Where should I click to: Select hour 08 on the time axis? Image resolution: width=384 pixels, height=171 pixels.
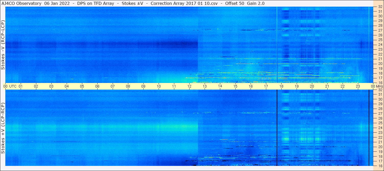(128, 86)
